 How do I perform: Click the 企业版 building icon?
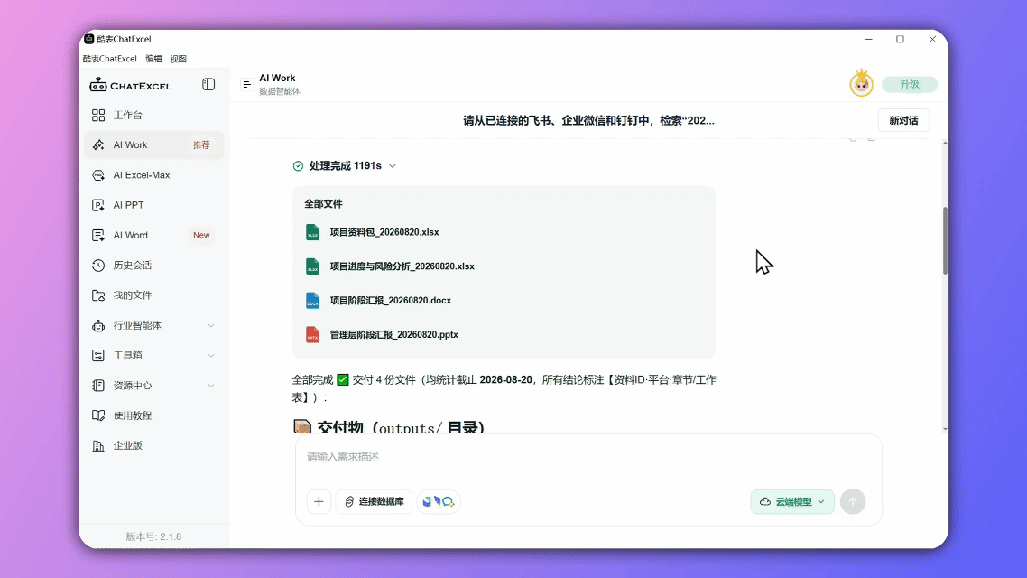98,445
